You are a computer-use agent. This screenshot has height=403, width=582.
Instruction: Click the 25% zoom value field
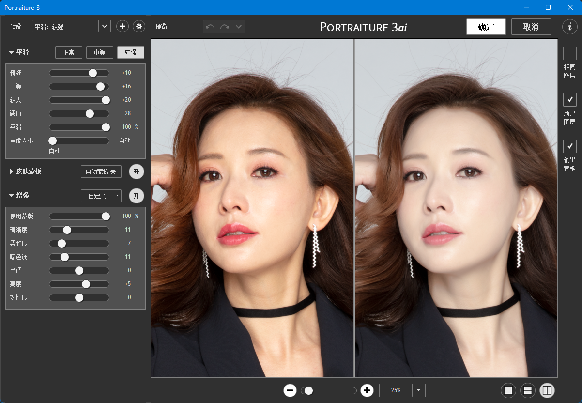[x=396, y=390]
